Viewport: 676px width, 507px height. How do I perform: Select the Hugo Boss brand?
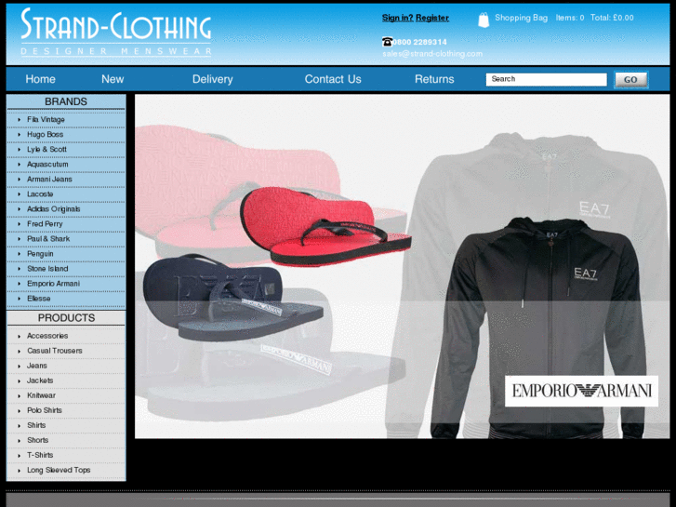coord(45,135)
